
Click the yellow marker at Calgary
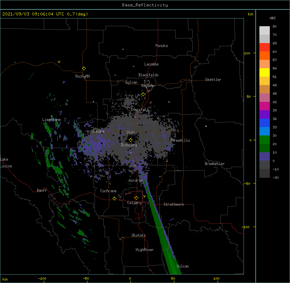(136, 198)
